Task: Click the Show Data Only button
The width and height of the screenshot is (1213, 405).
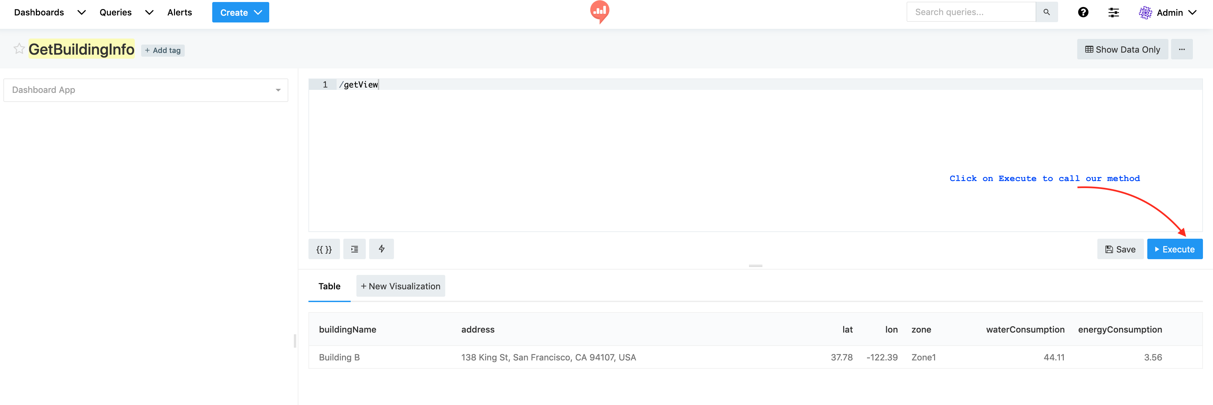Action: (x=1122, y=49)
